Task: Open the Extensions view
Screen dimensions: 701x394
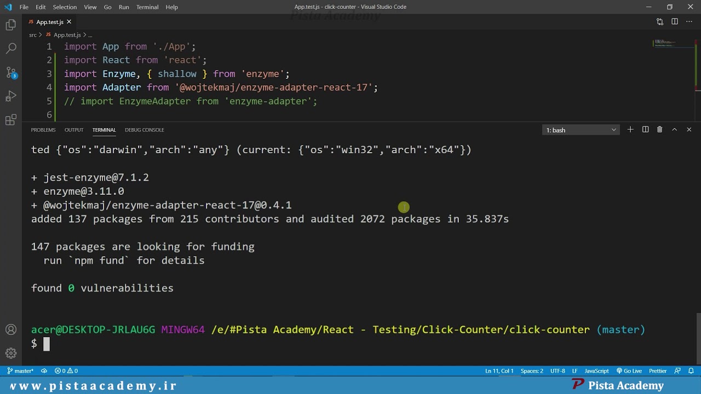Action: [x=10, y=120]
